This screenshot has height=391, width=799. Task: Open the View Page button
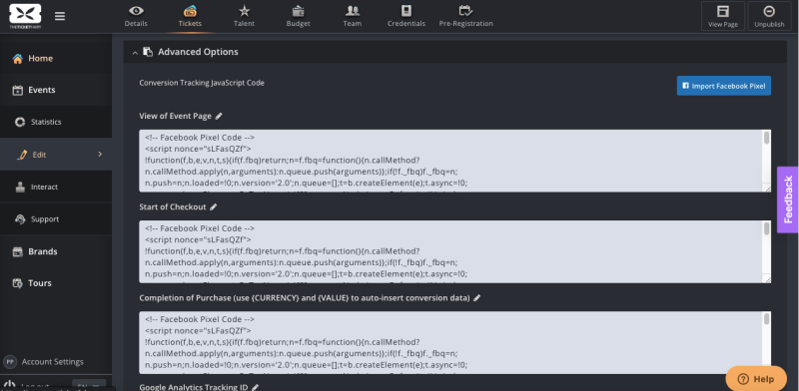(x=722, y=16)
